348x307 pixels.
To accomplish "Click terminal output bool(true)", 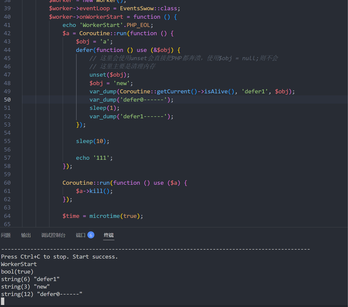I will 17,272.
